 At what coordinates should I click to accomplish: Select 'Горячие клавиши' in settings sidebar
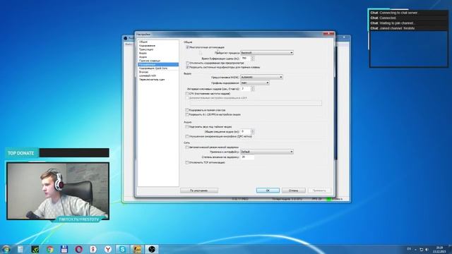click(x=150, y=61)
